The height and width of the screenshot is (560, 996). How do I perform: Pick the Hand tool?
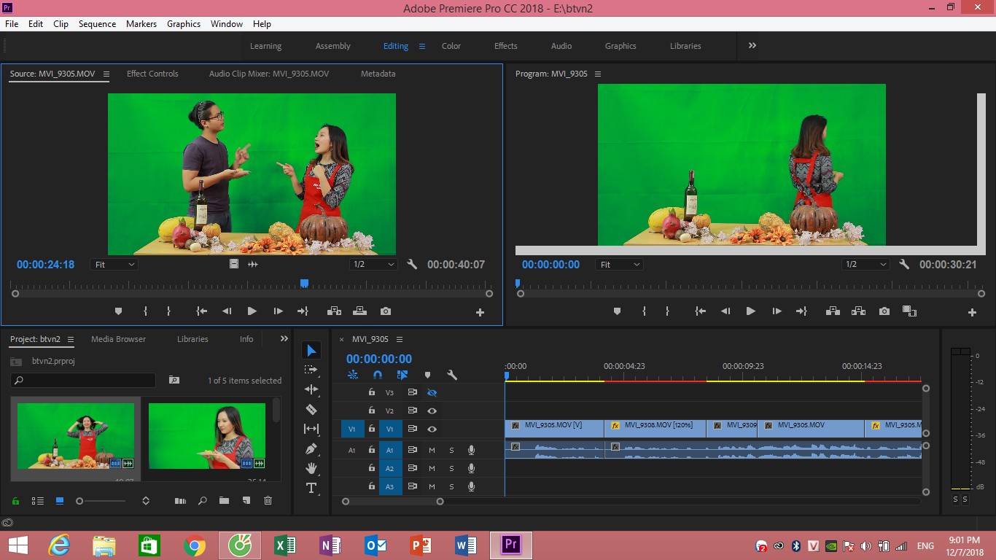(x=311, y=468)
